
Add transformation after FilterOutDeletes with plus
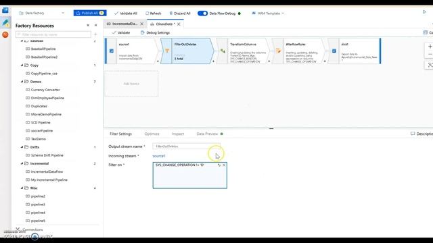[213, 61]
